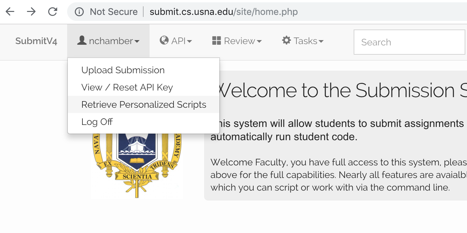467x233 pixels.
Task: Choose View / Reset API Key
Action: [127, 87]
